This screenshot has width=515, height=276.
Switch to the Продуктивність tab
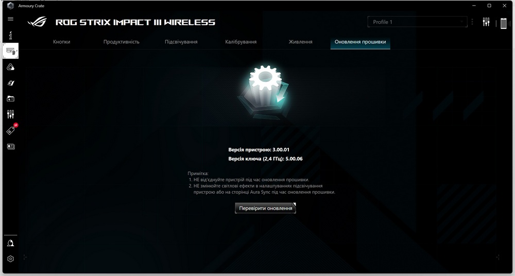(x=121, y=42)
